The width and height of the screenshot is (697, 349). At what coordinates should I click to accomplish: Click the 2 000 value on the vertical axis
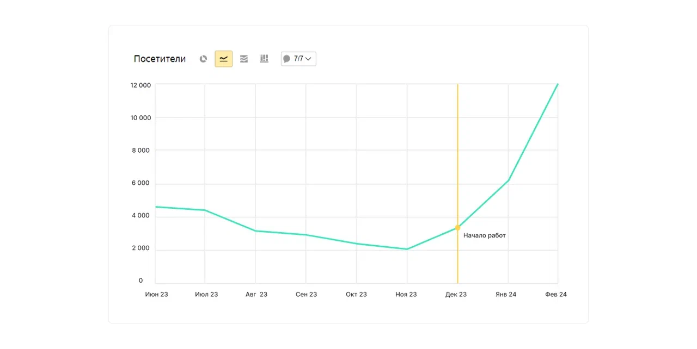pyautogui.click(x=140, y=248)
